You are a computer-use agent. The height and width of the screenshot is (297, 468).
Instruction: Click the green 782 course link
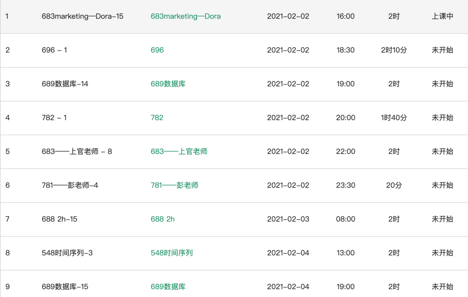157,118
